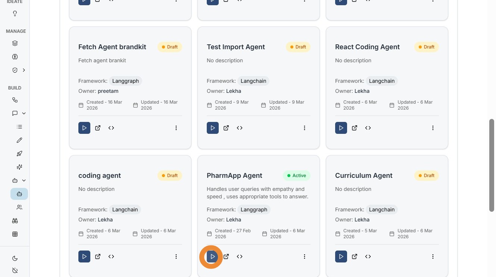Open more options for React Coding Agent

433,128
